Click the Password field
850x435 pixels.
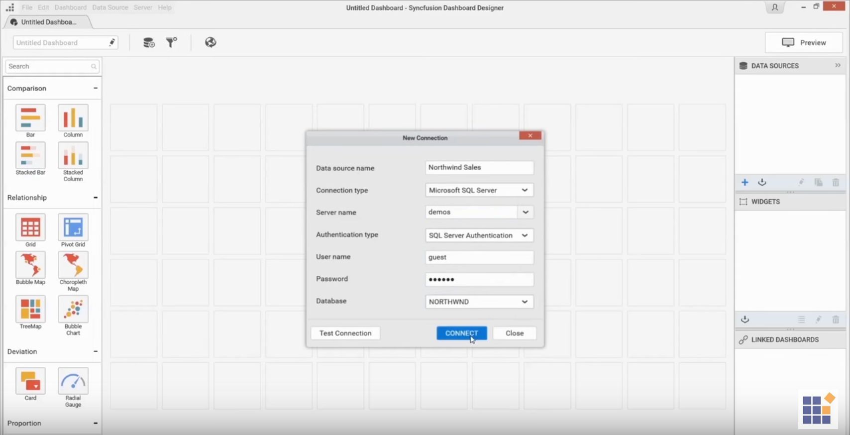point(479,279)
